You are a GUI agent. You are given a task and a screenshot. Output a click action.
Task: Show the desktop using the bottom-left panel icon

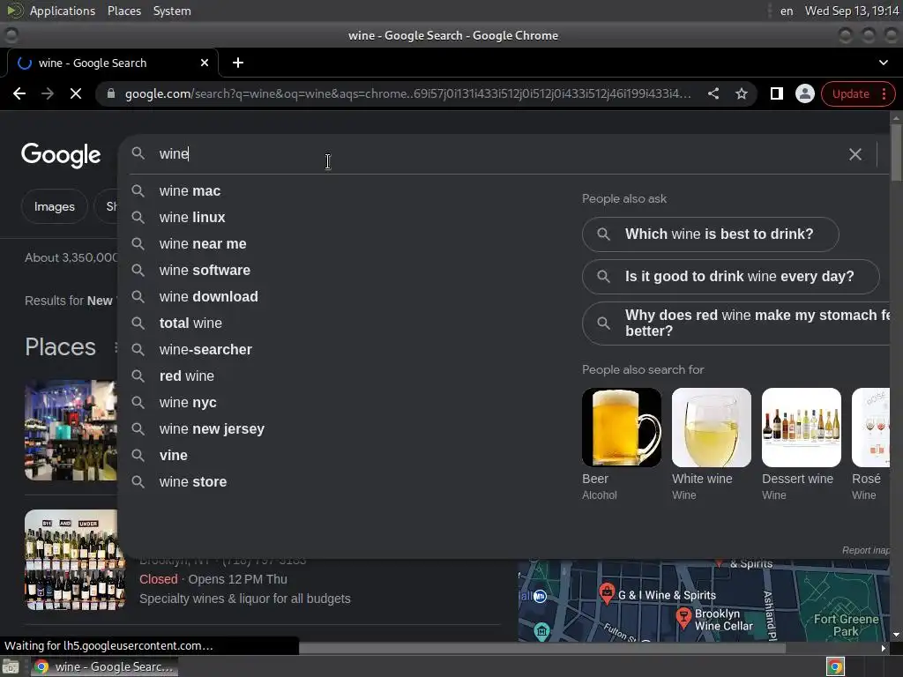tap(11, 666)
